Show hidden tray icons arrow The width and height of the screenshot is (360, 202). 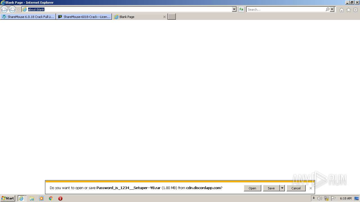314,198
